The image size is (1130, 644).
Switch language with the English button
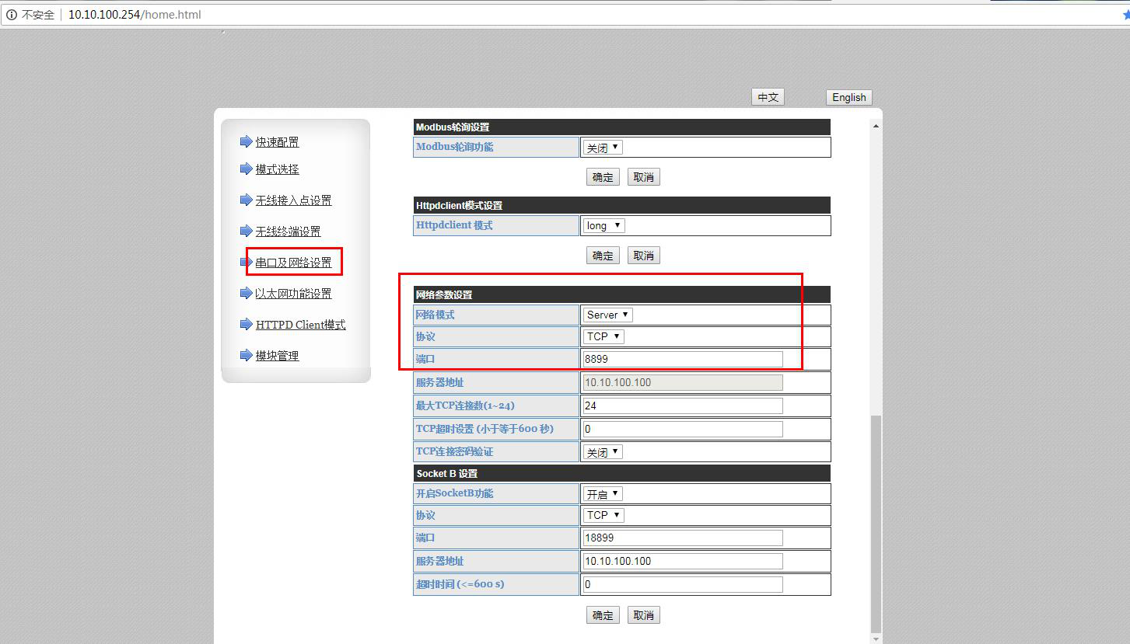pyautogui.click(x=848, y=97)
